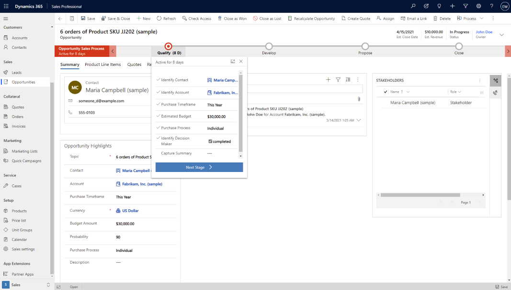
Task: Click the flyout scrollbar down arrow
Action: tap(241, 156)
